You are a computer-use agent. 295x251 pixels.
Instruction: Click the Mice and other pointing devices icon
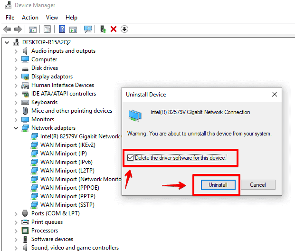click(25, 111)
